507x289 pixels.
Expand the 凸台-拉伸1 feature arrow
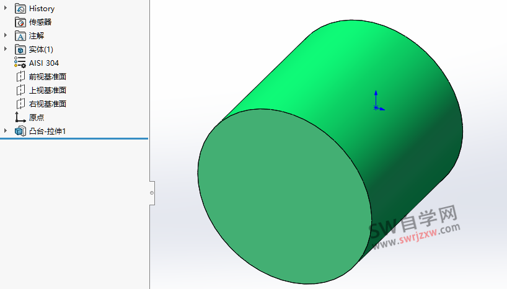tap(6, 131)
